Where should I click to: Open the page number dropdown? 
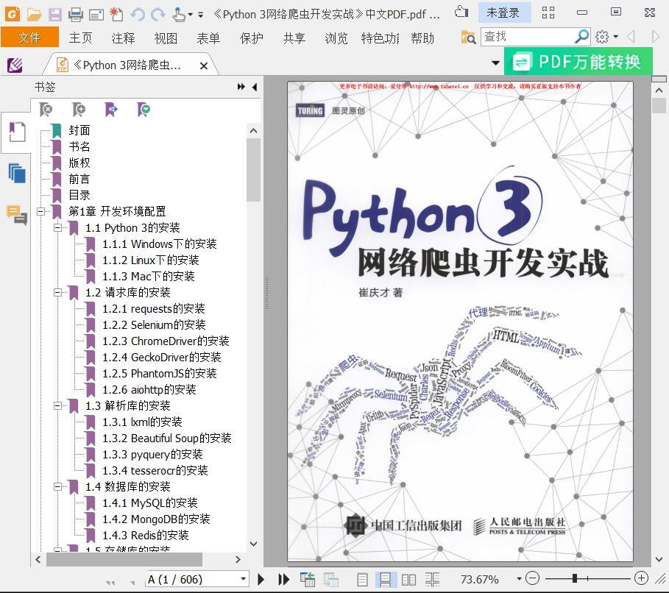(243, 579)
